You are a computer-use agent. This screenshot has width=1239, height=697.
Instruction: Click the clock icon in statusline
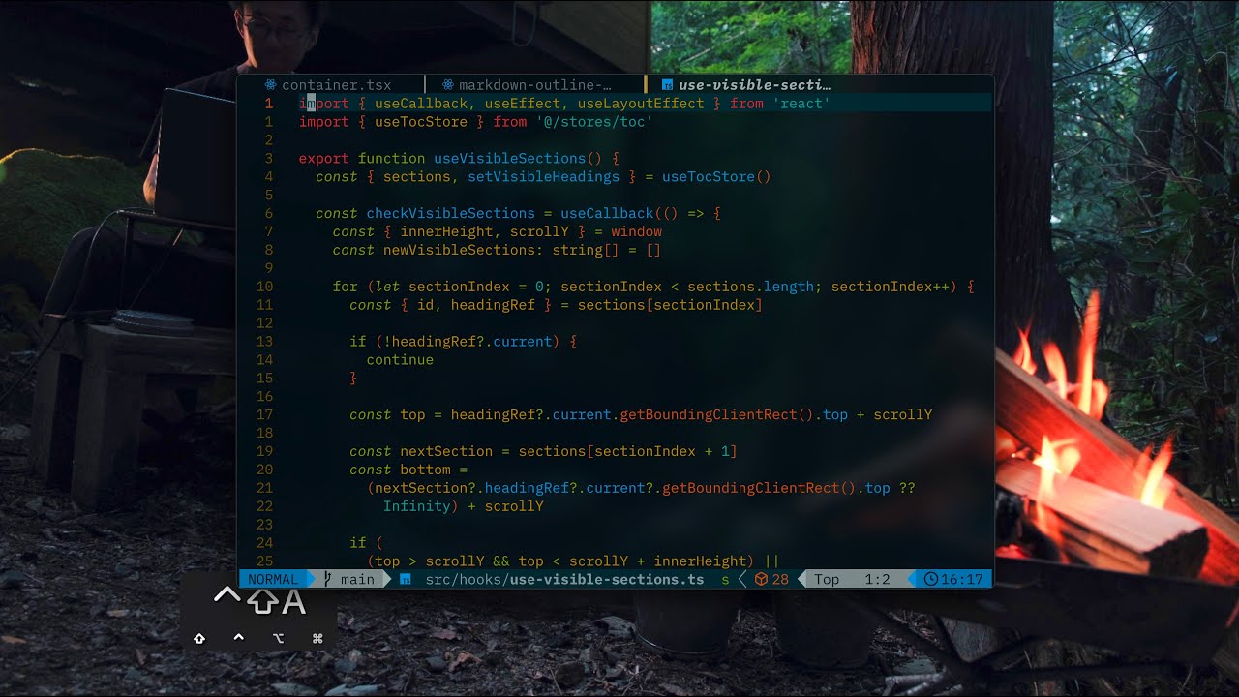click(930, 579)
